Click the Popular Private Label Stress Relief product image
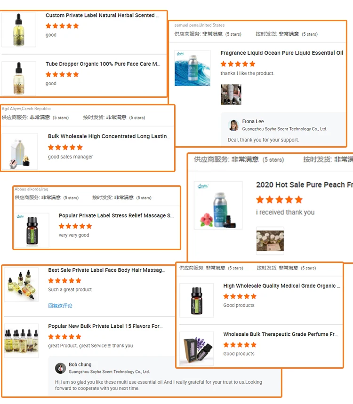 tap(32, 230)
